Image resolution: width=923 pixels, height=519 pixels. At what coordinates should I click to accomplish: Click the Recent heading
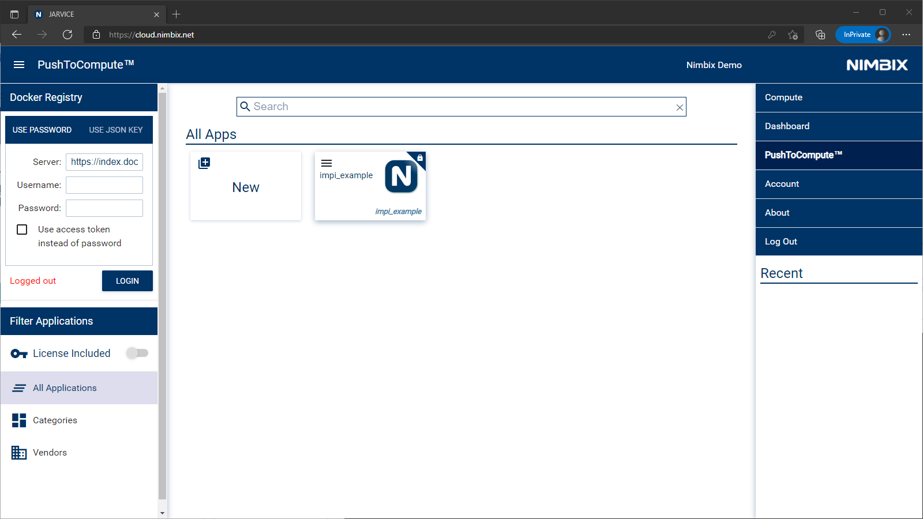point(782,273)
